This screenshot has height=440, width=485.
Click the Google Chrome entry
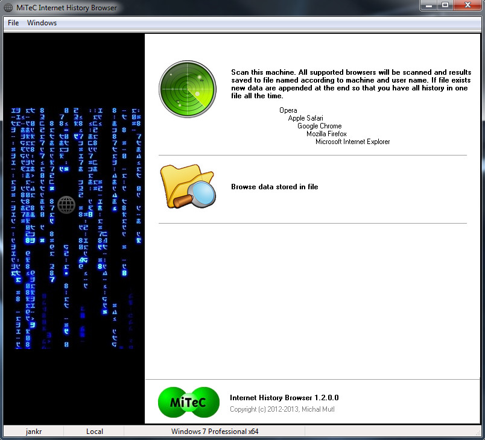click(x=320, y=126)
